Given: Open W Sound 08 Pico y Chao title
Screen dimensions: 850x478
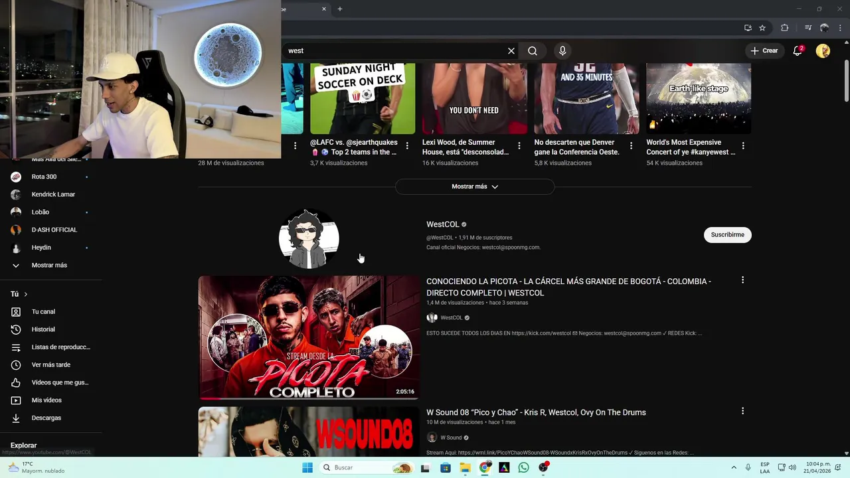Looking at the screenshot, I should [x=536, y=412].
